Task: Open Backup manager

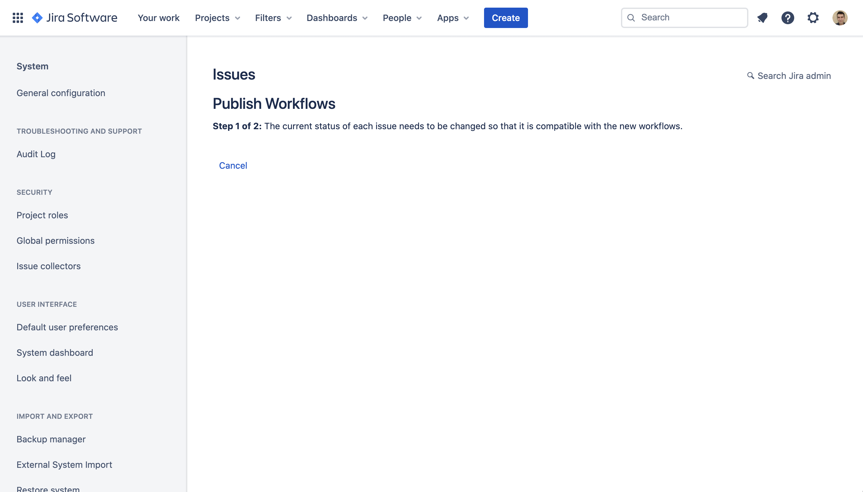Action: pos(51,439)
